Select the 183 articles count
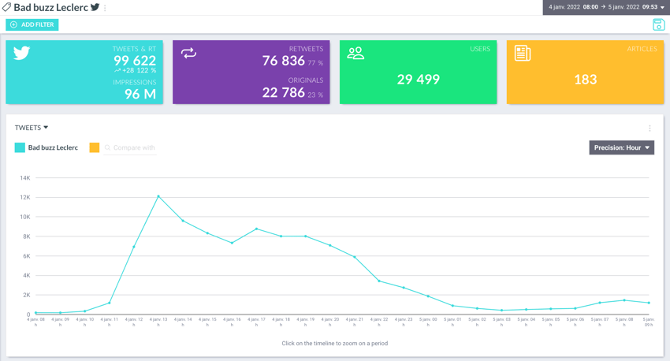This screenshot has height=361, width=670. point(586,80)
